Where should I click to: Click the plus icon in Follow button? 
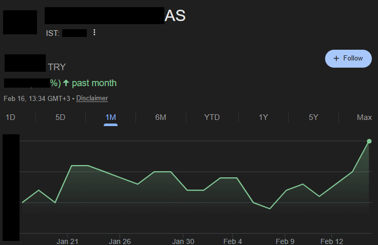[336, 58]
